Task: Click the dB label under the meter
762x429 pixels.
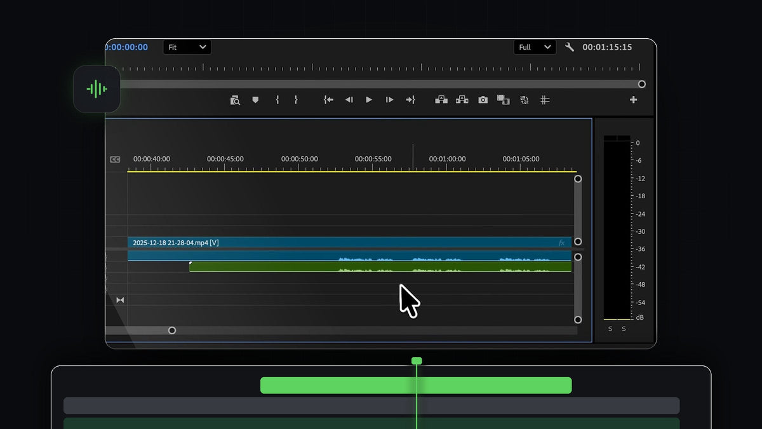Action: coord(640,317)
